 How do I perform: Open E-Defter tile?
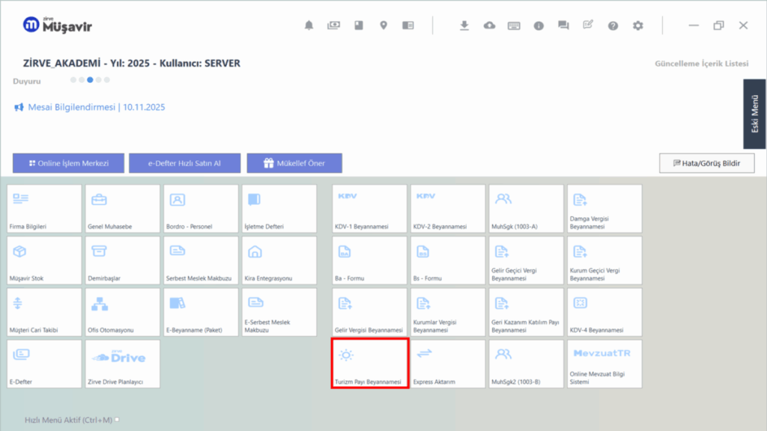click(44, 364)
